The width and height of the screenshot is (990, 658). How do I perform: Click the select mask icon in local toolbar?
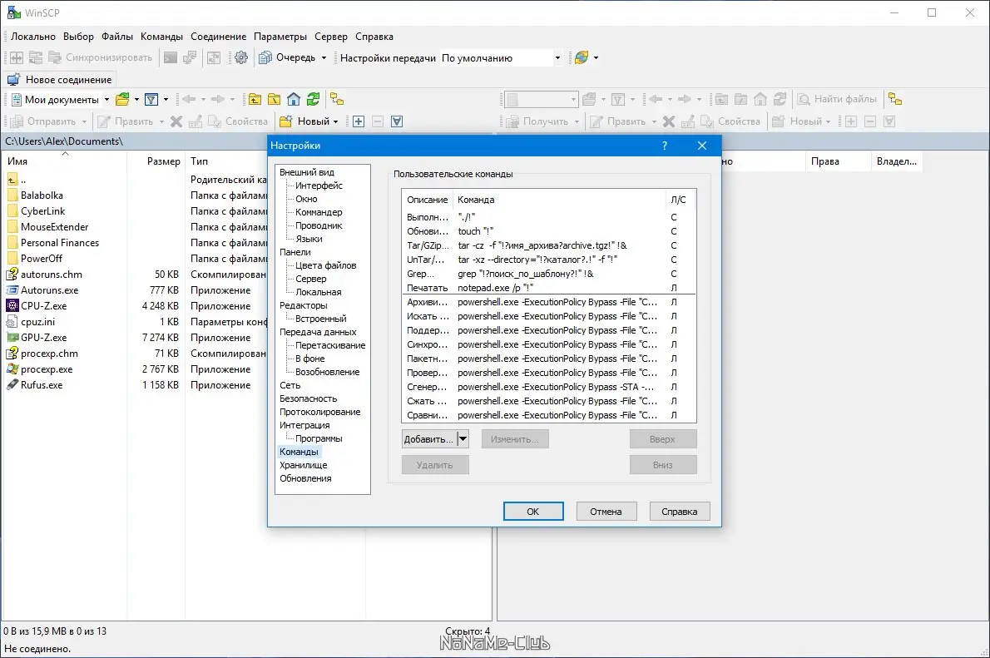coord(397,121)
